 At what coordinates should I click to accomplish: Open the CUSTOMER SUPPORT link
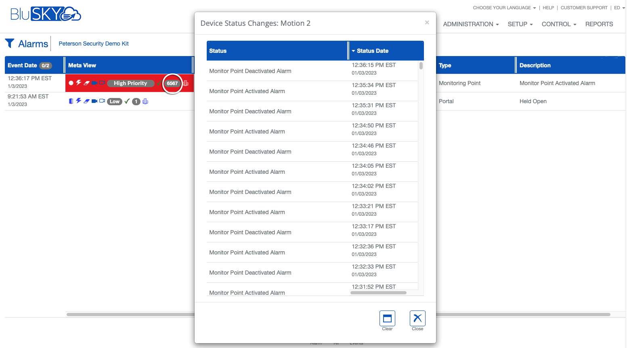pos(584,8)
